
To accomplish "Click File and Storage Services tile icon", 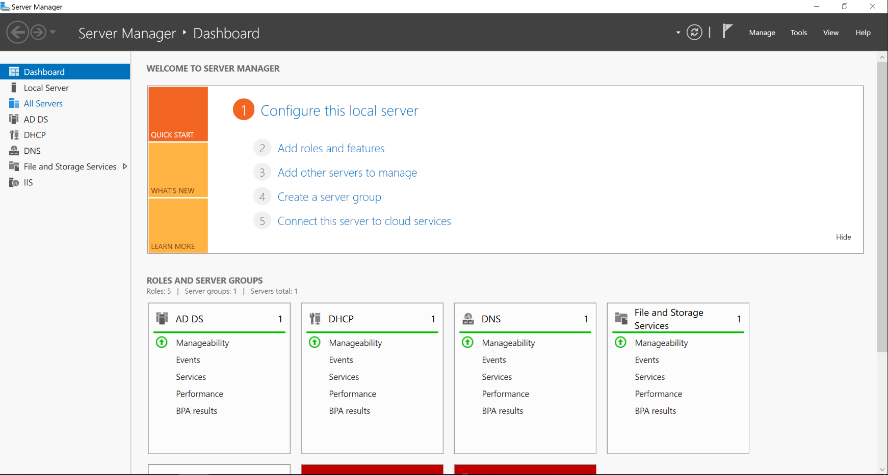I will click(x=621, y=318).
